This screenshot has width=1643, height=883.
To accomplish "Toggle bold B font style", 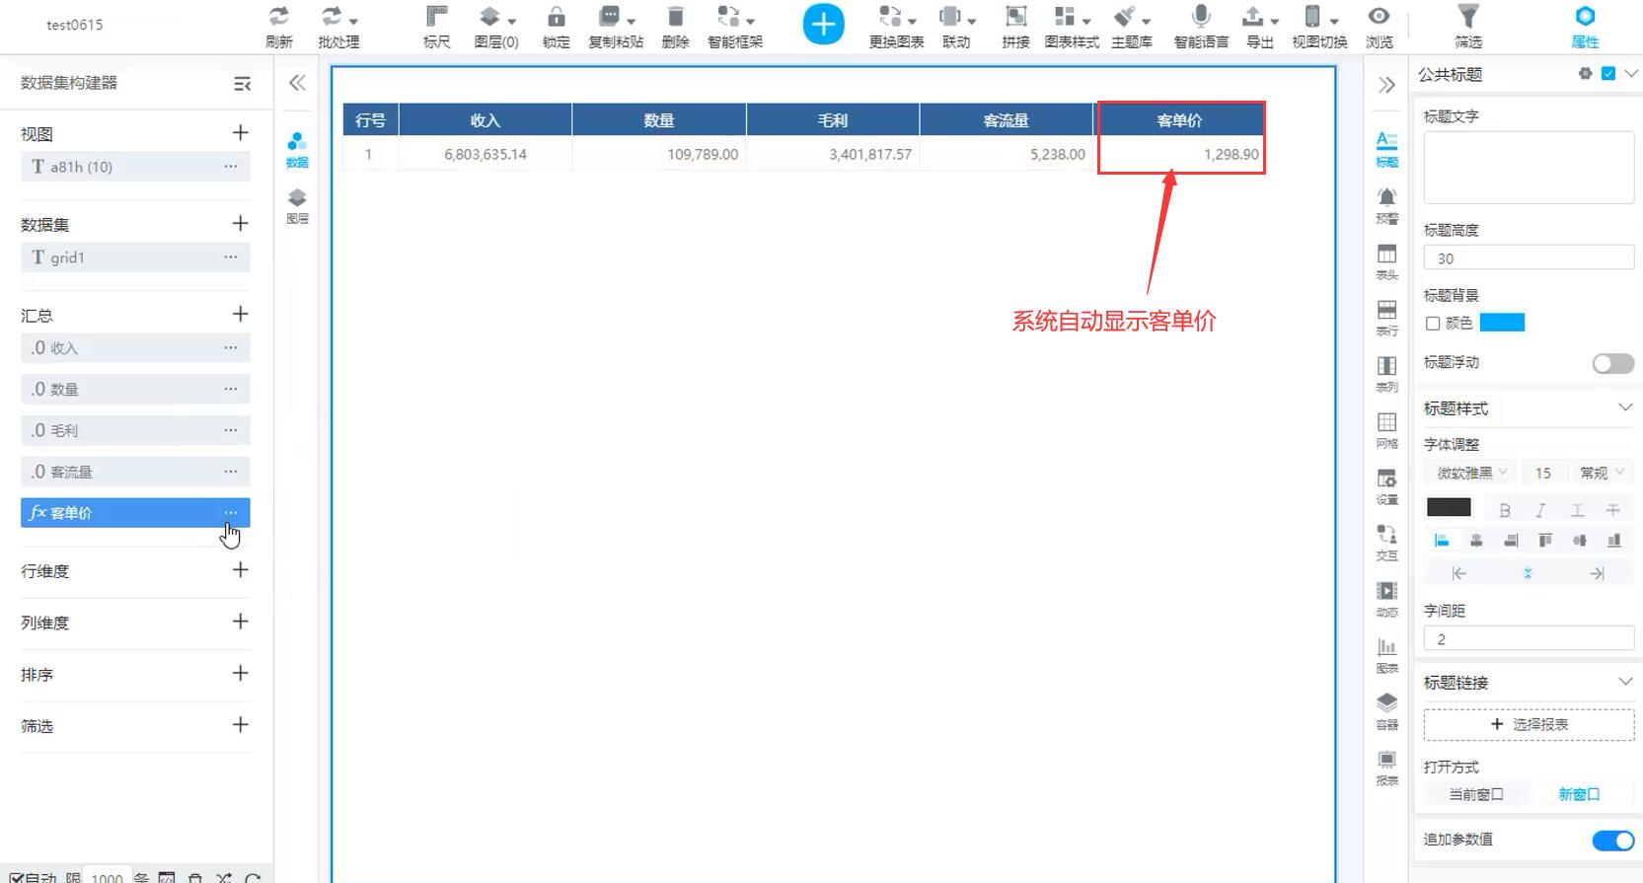I will (x=1504, y=510).
